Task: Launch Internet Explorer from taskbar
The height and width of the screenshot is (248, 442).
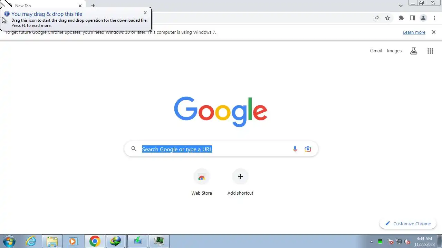Action: coord(31,241)
